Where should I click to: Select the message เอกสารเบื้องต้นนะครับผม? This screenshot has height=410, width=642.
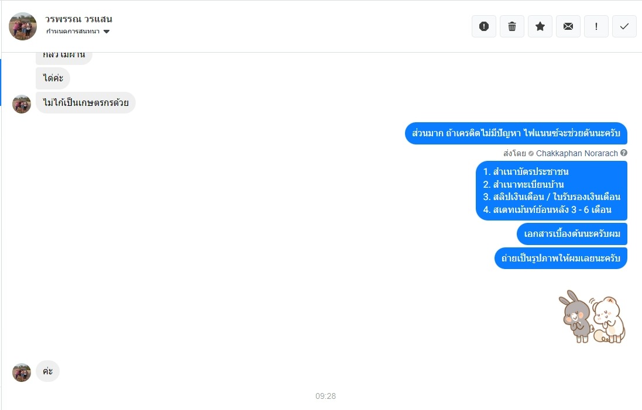pos(572,234)
